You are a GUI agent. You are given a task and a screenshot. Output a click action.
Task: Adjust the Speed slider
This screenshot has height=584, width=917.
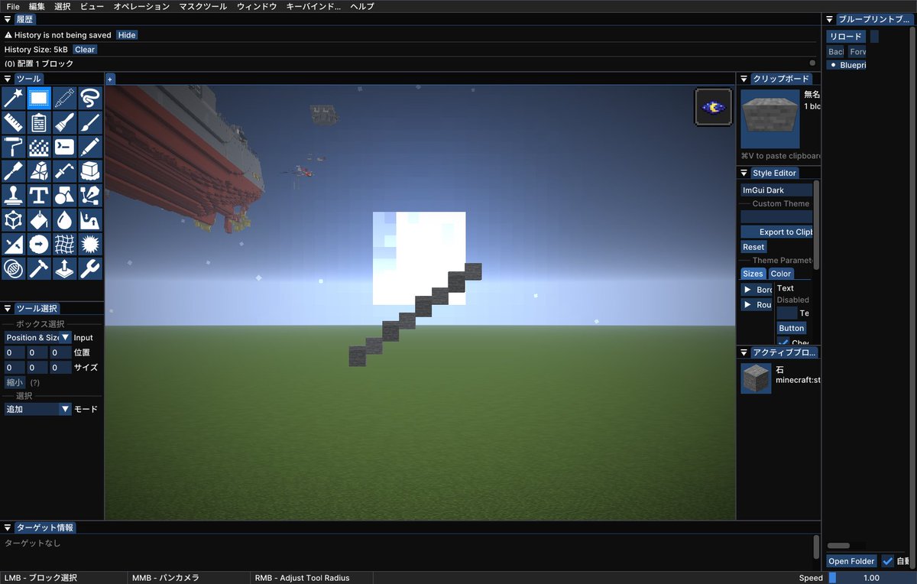pos(871,578)
